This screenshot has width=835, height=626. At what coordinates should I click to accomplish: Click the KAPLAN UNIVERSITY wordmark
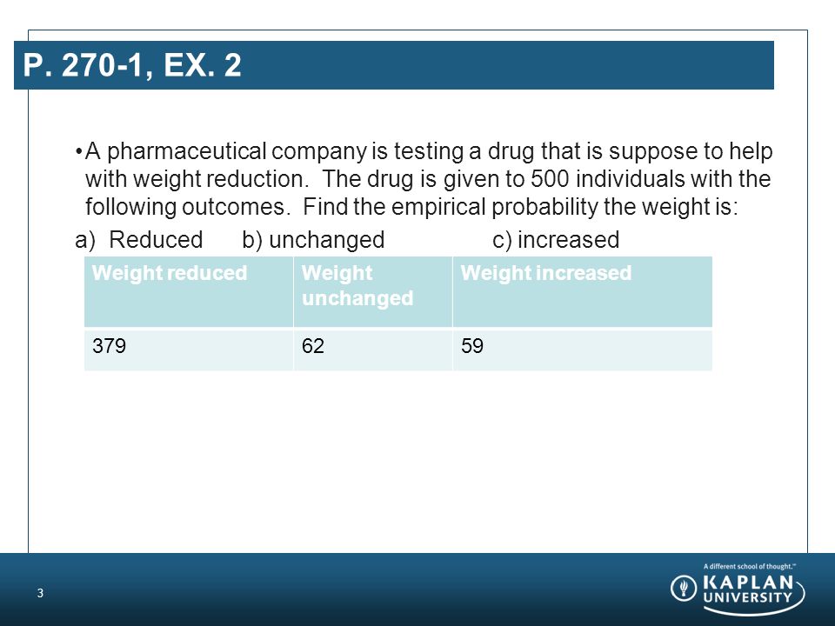(x=748, y=589)
